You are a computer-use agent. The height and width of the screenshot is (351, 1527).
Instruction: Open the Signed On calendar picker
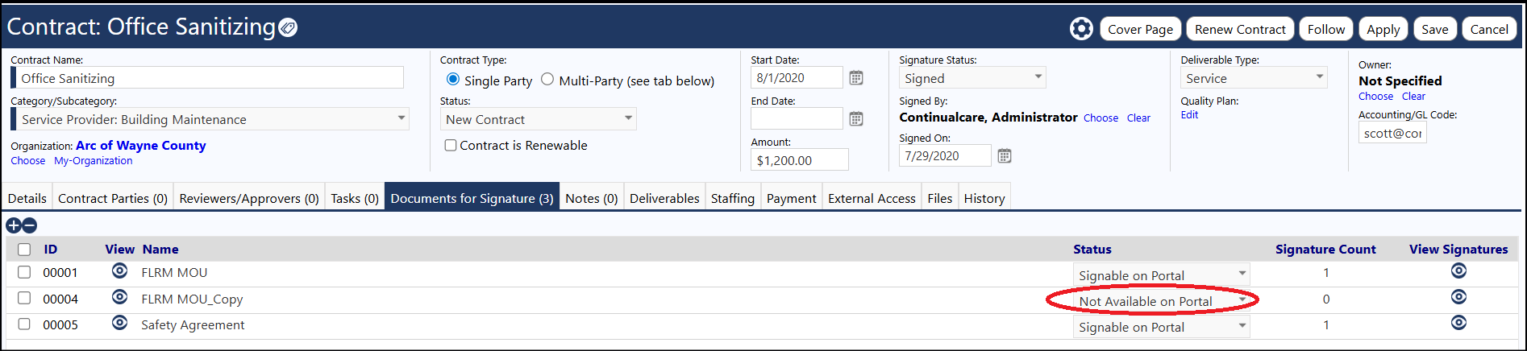coord(1005,156)
